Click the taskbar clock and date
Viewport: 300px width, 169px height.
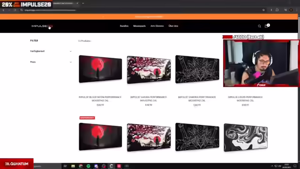coord(286,166)
